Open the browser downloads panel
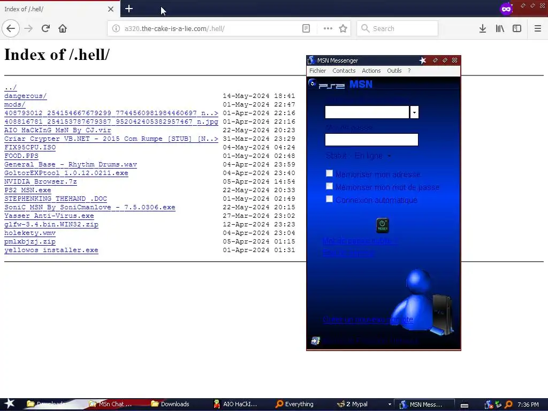548x411 pixels. (x=483, y=28)
